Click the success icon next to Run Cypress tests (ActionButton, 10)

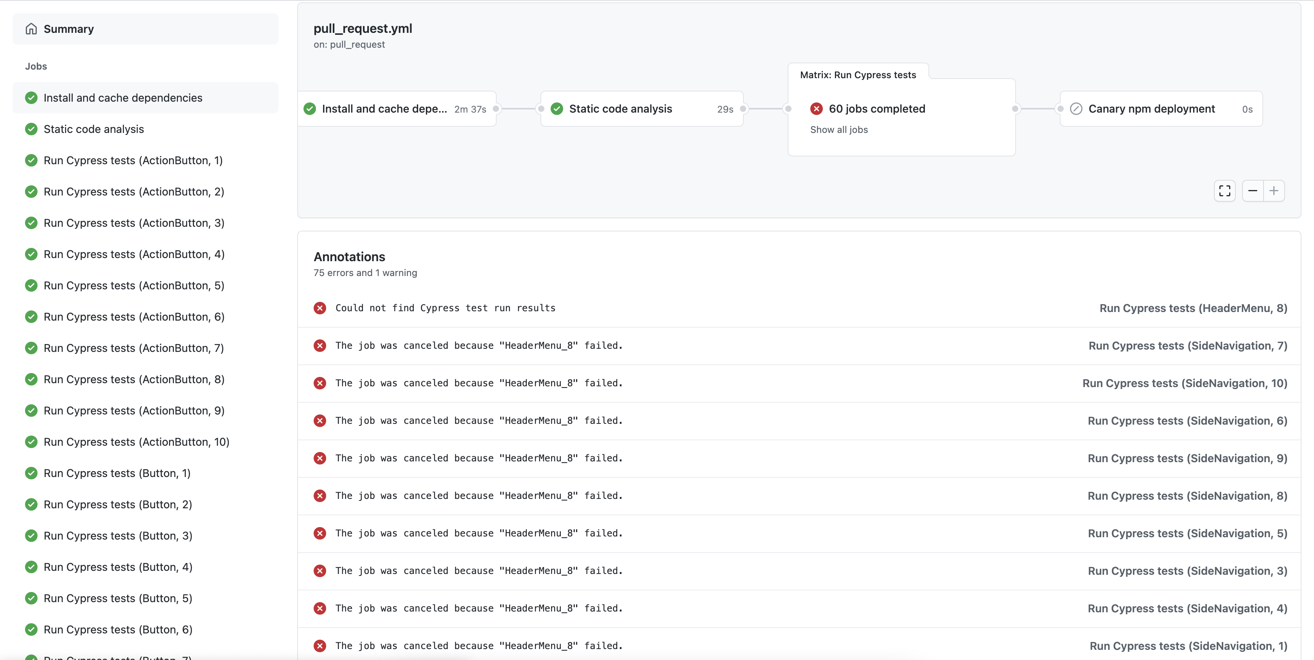pyautogui.click(x=31, y=442)
